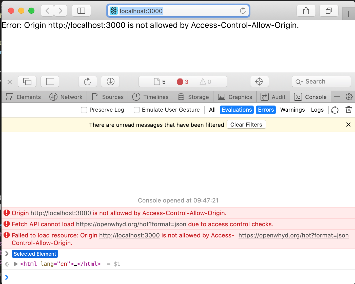Open Web Inspector settings gear
The height and width of the screenshot is (284, 355).
point(349,97)
